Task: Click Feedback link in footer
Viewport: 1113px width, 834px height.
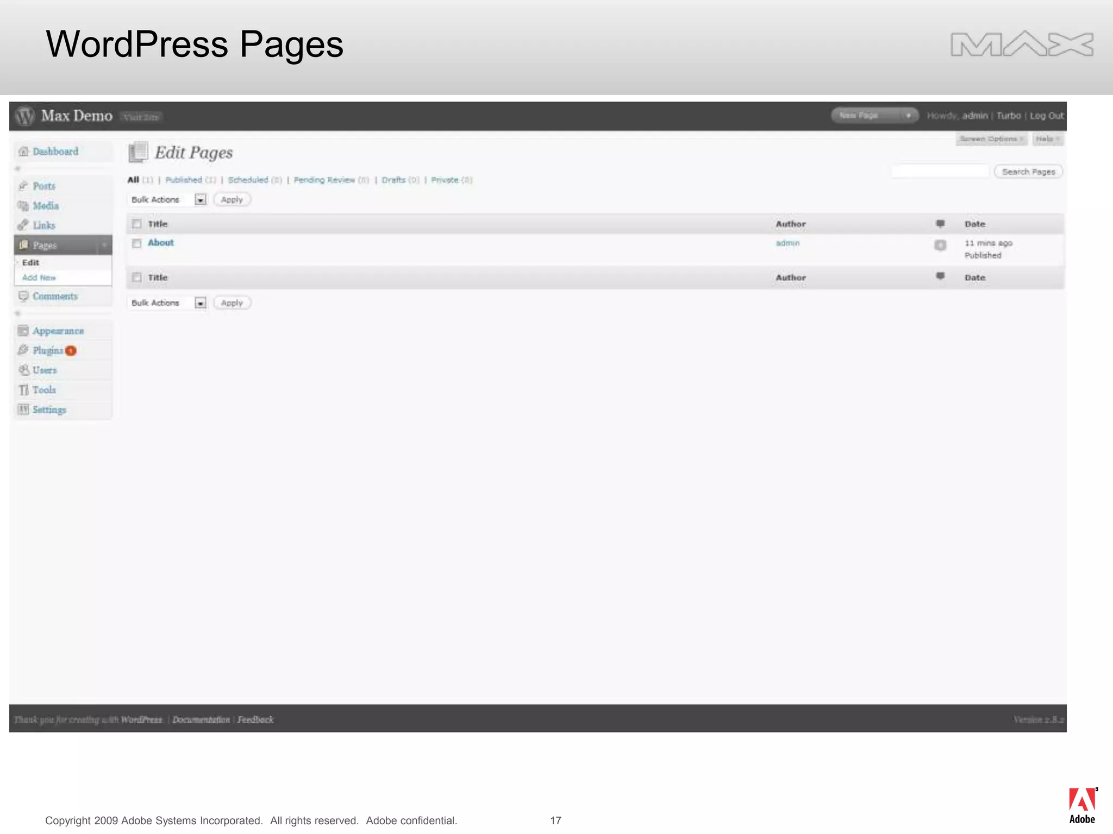Action: pos(255,719)
